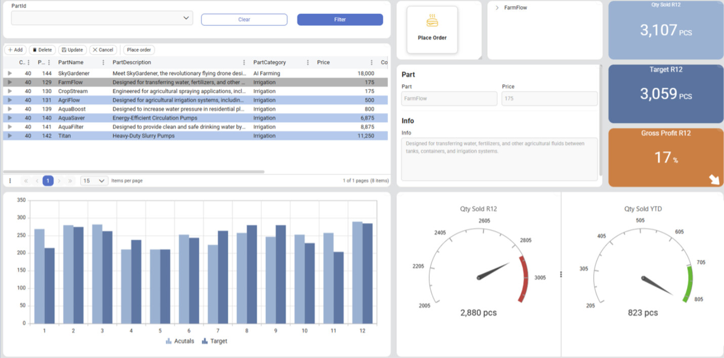
Task: Click the Info text area
Action: click(x=499, y=159)
